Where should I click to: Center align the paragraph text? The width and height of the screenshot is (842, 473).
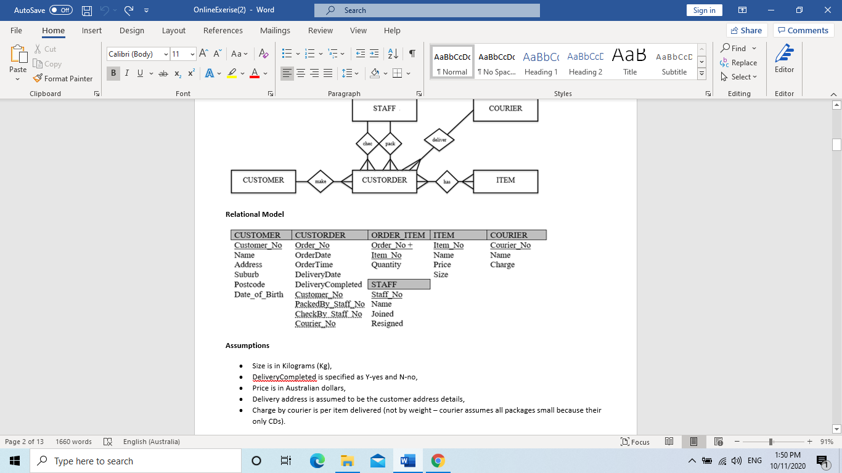pos(301,73)
